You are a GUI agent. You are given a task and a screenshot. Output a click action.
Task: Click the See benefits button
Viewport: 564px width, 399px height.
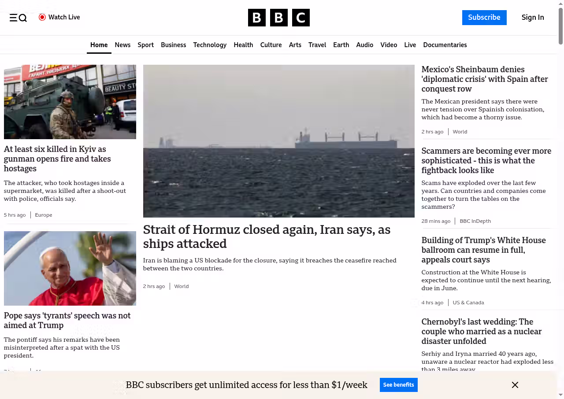(398, 385)
